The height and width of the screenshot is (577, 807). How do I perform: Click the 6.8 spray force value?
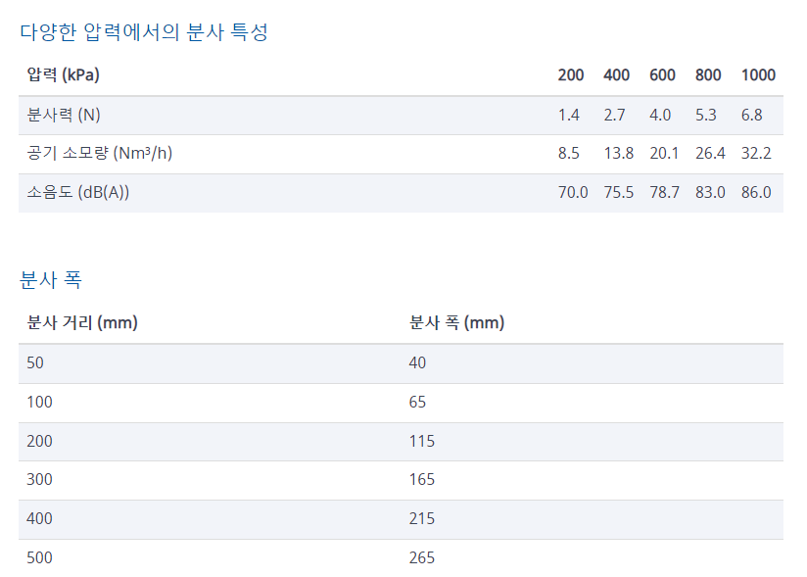point(752,115)
